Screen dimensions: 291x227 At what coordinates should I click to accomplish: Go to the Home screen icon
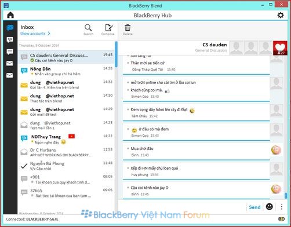[x=10, y=15]
